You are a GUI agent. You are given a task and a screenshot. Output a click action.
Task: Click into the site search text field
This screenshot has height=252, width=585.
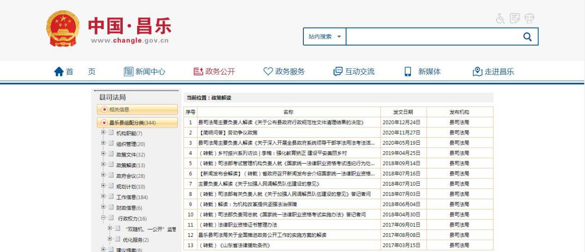(x=431, y=37)
